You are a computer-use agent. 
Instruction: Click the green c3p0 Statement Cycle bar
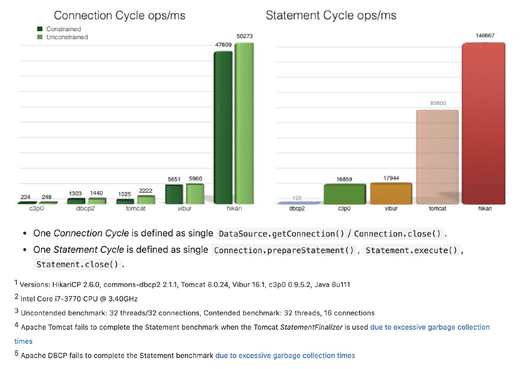click(x=345, y=194)
